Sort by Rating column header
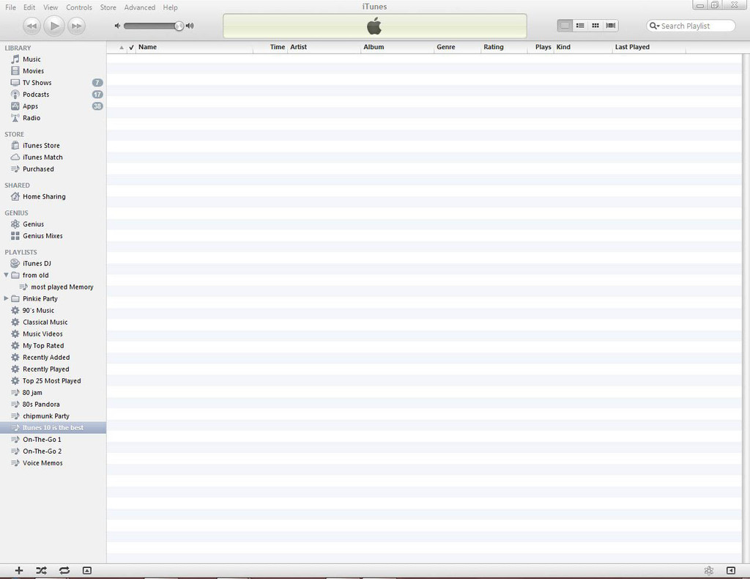The height and width of the screenshot is (579, 750). coord(504,48)
